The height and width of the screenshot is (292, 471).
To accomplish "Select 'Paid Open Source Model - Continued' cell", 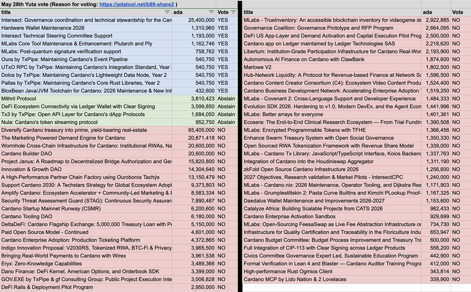I will (x=86, y=232).
